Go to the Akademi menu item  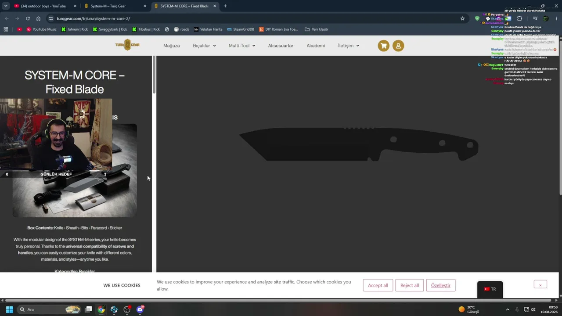(316, 46)
